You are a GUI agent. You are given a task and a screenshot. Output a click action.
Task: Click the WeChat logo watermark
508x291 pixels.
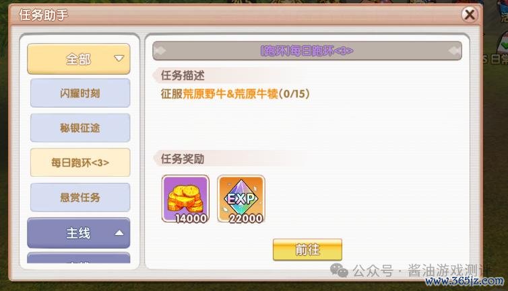coord(339,270)
